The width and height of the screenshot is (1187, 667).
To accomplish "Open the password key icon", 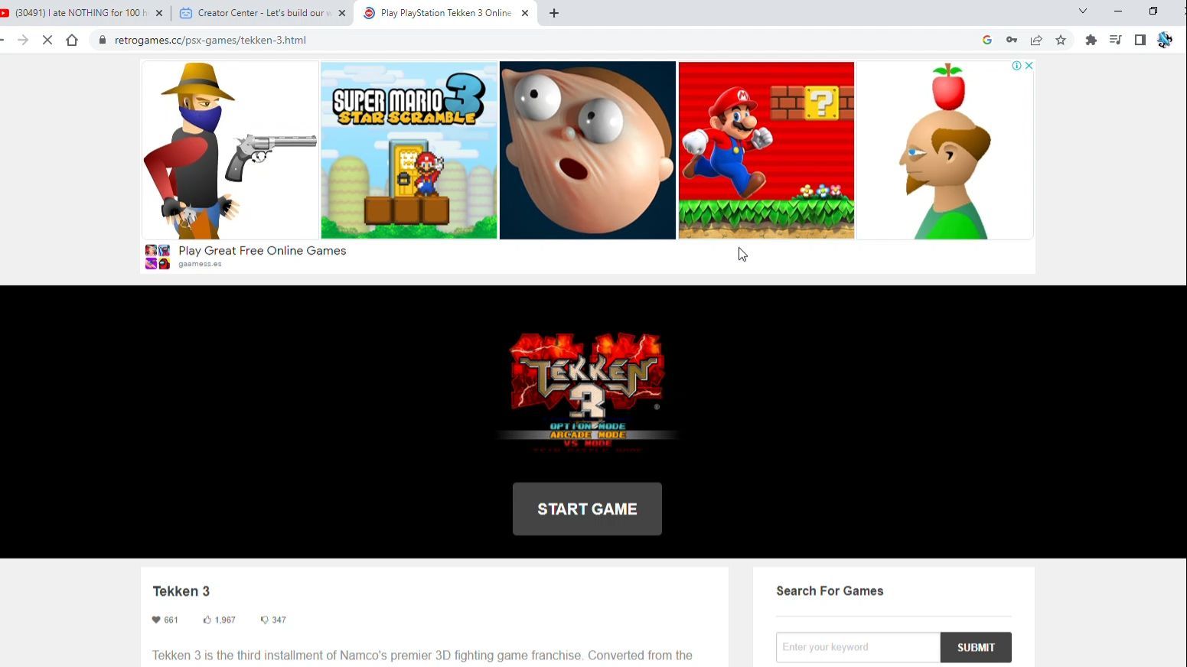I will 1012,41.
